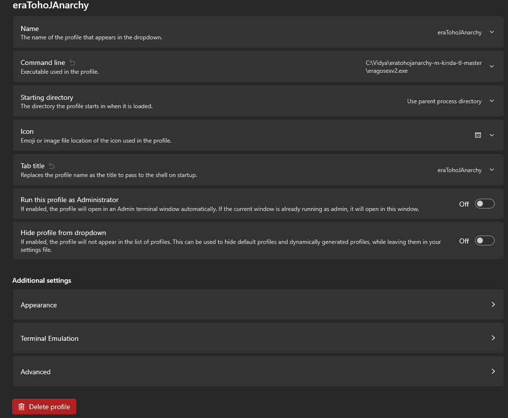508x418 pixels.
Task: Open the Appearance additional settings page
Action: (258, 304)
